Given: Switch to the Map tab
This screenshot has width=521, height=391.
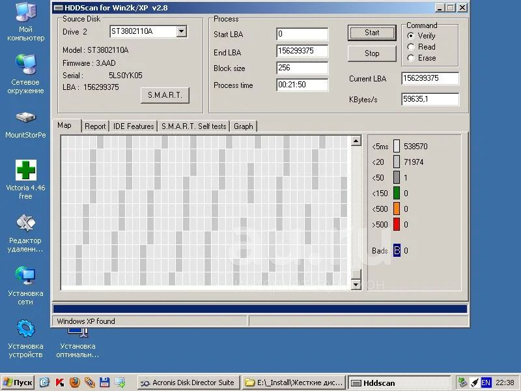Looking at the screenshot, I should click(64, 125).
